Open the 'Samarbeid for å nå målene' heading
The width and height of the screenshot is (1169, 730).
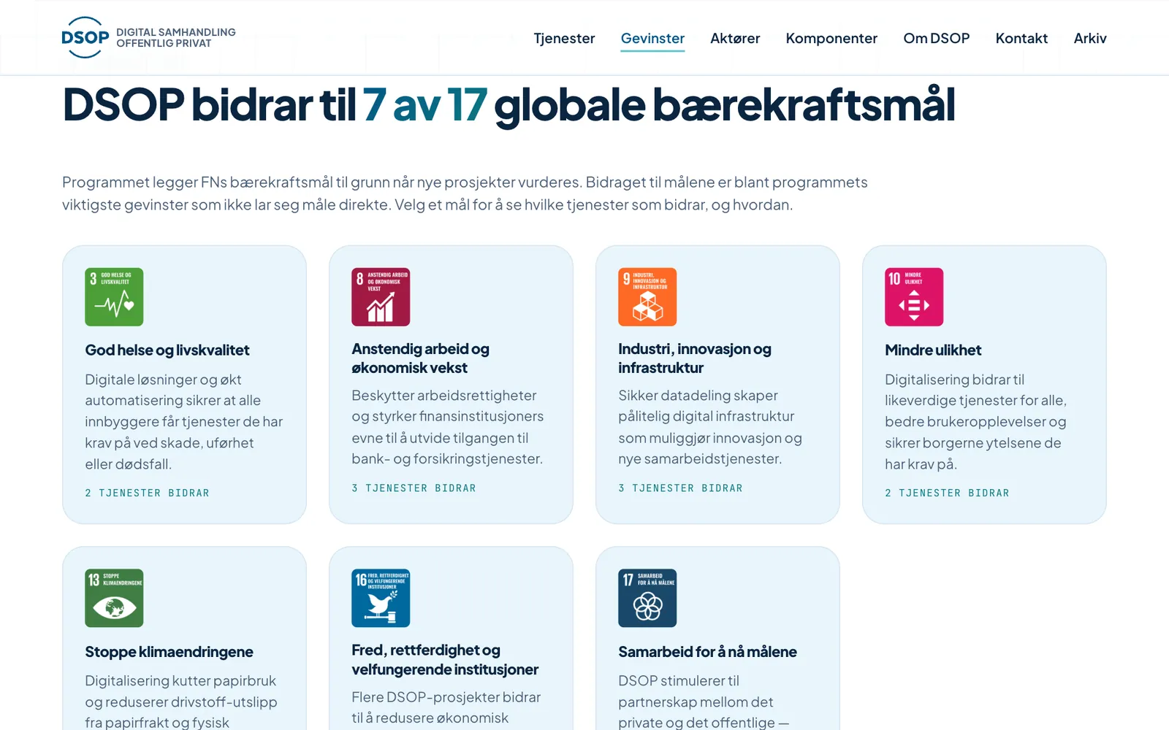(707, 652)
